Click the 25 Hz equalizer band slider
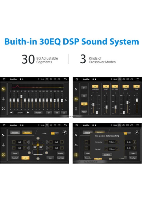 coord(10,100)
